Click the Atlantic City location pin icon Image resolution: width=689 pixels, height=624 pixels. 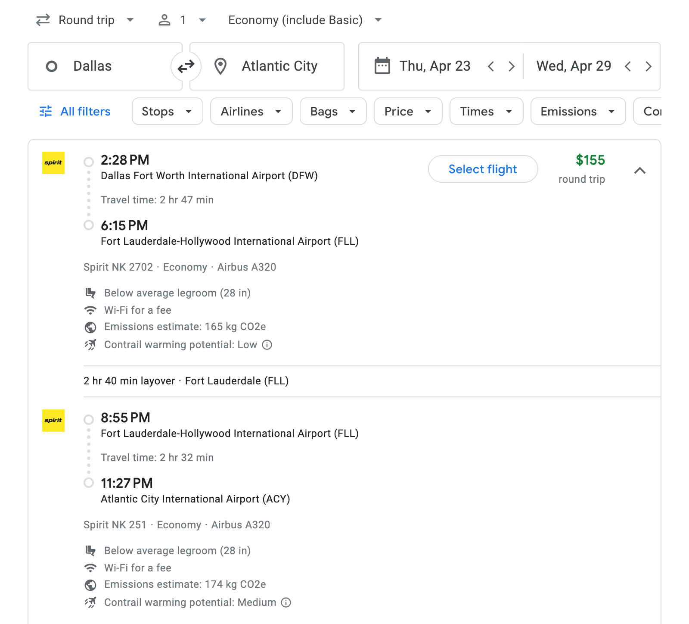point(220,66)
